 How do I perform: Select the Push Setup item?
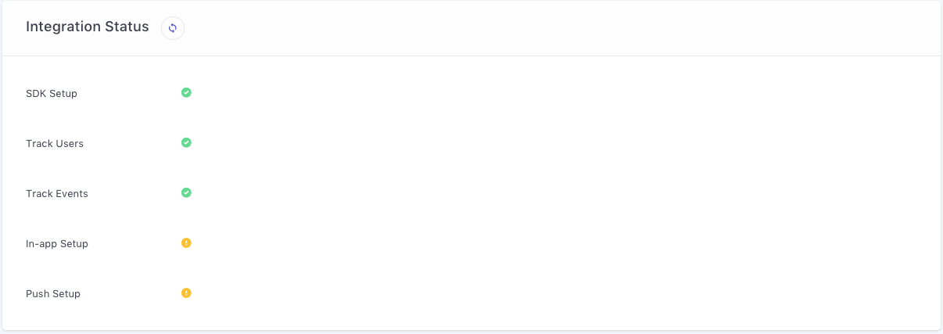pos(53,294)
